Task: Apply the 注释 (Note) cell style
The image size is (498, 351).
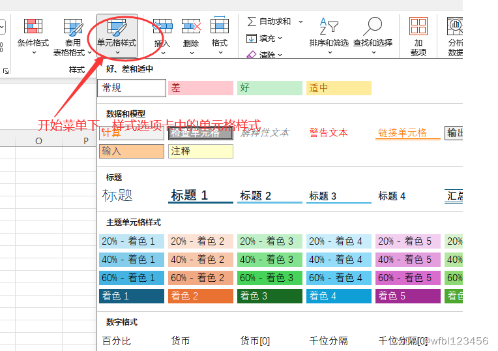Action: pos(201,151)
